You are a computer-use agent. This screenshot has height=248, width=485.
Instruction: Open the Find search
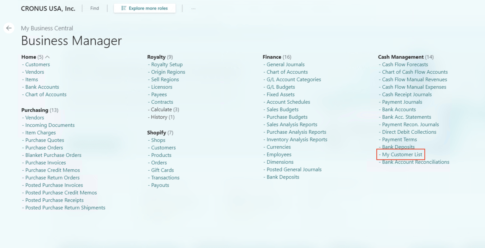point(94,8)
